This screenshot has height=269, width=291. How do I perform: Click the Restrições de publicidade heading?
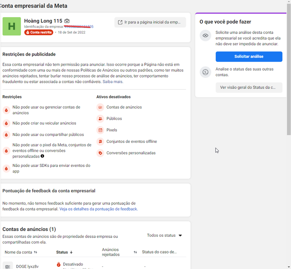point(29,55)
